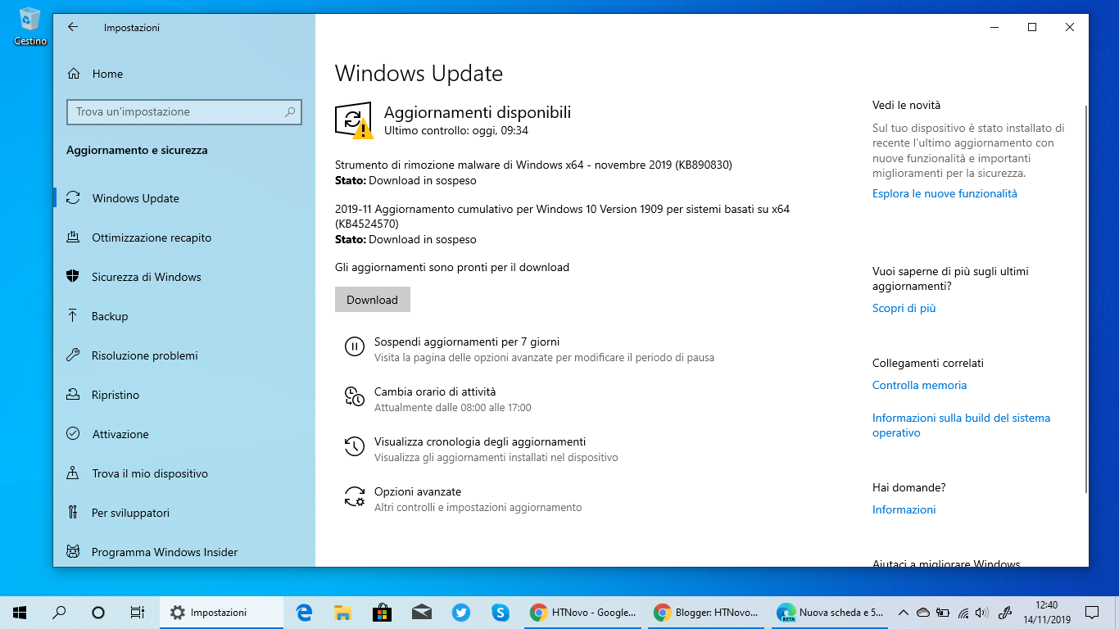This screenshot has width=1119, height=629.
Task: Click the battery tray icon
Action: [943, 612]
